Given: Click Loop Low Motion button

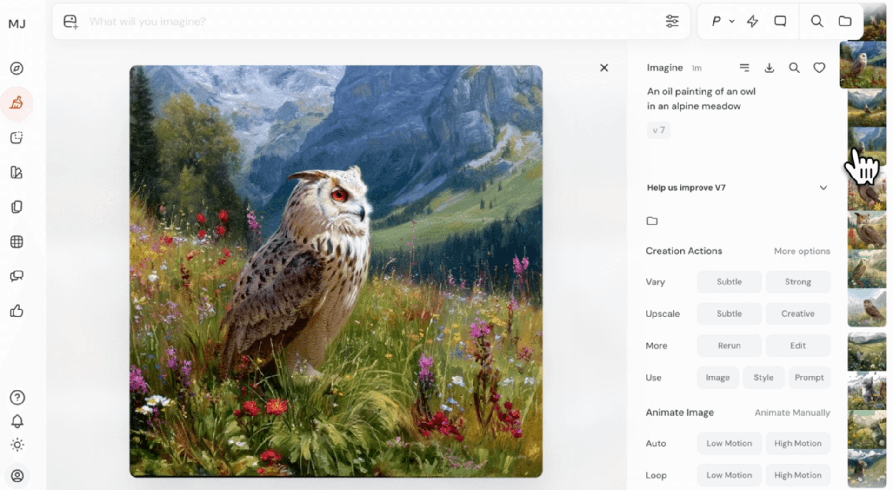Looking at the screenshot, I should click(729, 475).
